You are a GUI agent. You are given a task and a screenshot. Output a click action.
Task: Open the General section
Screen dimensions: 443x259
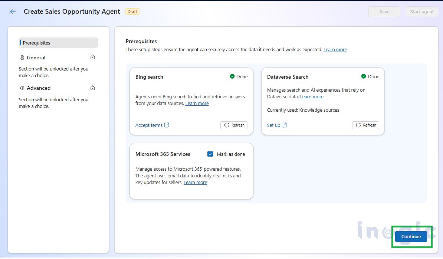[36, 58]
